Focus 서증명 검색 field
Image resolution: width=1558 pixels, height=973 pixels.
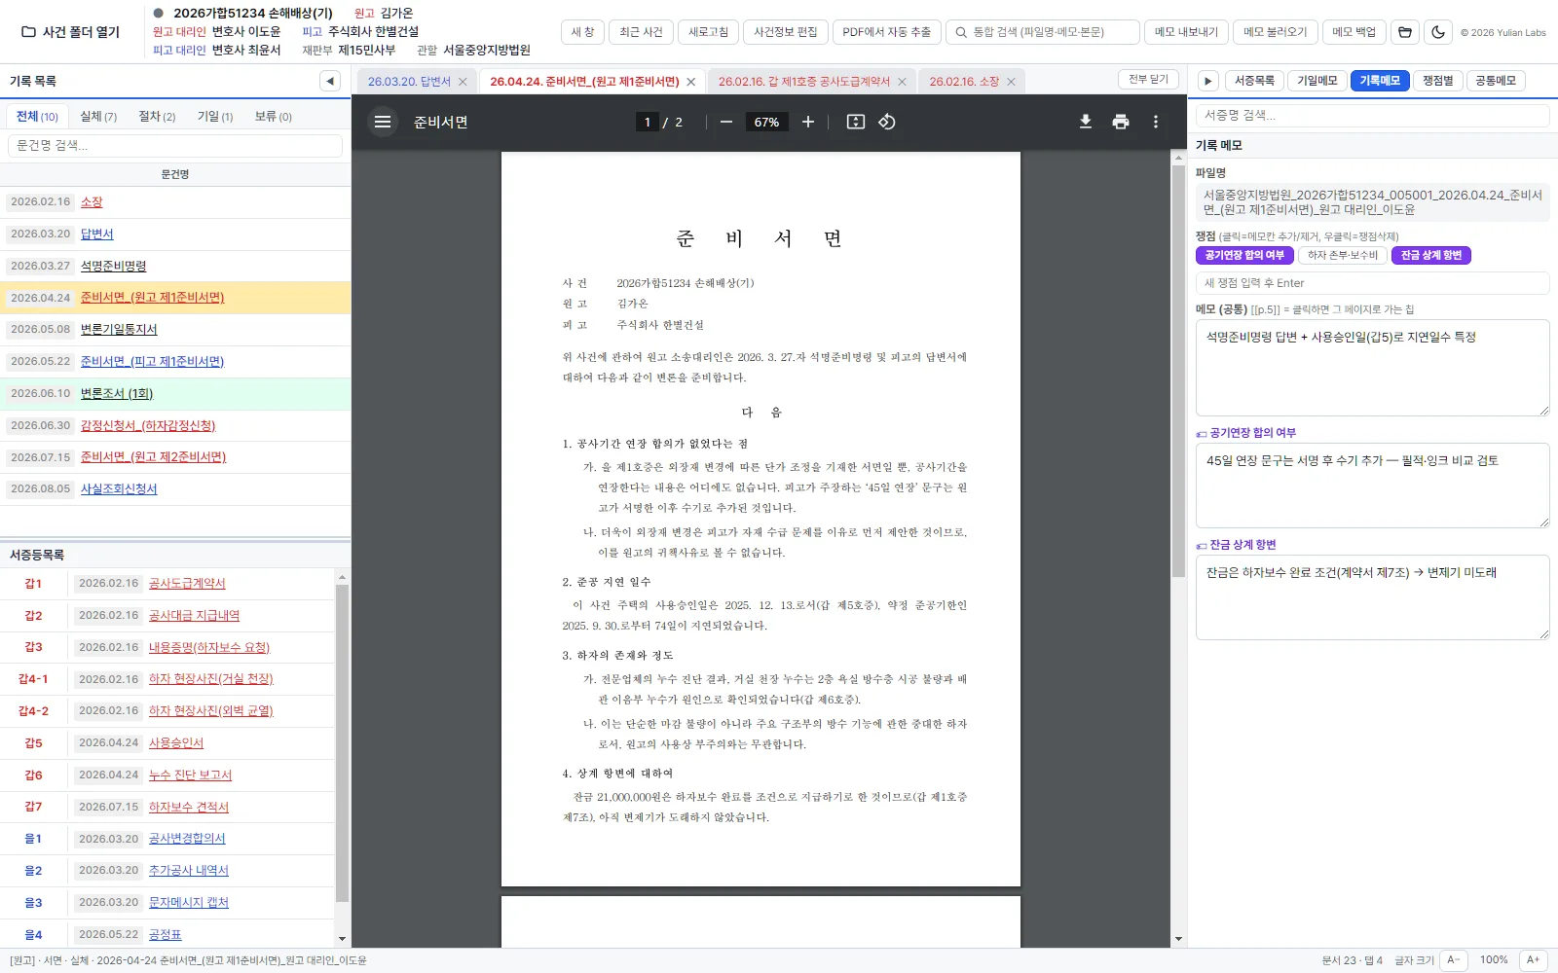pos(1372,115)
